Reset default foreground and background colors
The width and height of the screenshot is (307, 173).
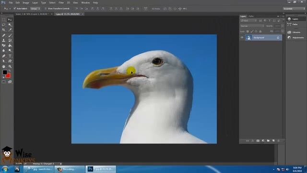pos(3,77)
